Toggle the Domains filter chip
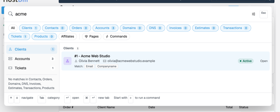Viewport: 280px width, 112px height. click(x=132, y=28)
